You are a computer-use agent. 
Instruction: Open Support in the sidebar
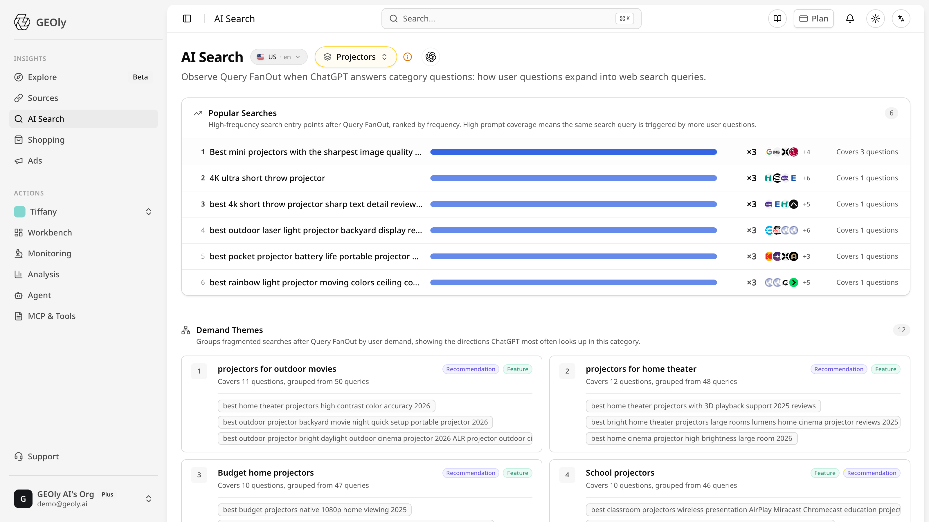tap(83, 456)
